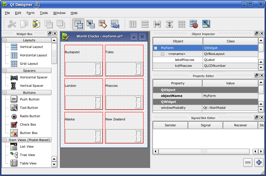Switch to Edit Signals/Slots mode icon
Screen dimensions: 266x176
click(x=91, y=24)
